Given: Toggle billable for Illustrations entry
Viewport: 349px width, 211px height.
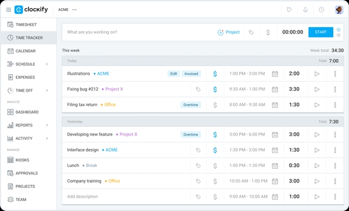Looking at the screenshot, I should point(215,74).
